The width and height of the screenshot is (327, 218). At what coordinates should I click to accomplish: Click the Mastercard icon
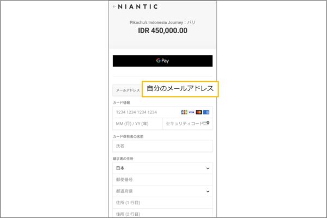[199, 112]
